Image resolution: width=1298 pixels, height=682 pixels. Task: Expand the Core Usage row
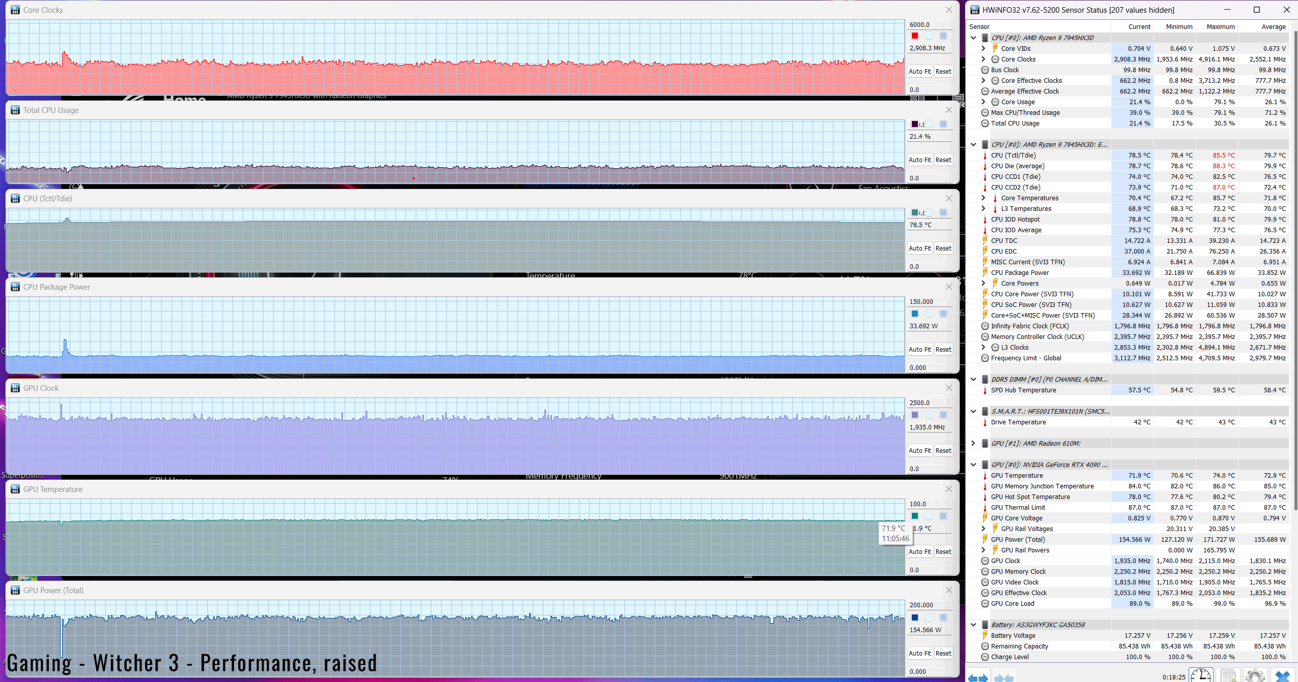coord(983,102)
